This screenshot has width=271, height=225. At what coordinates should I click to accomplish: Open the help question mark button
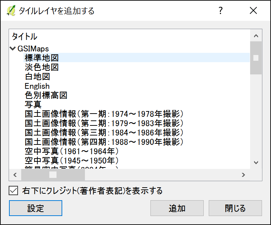[x=220, y=11]
